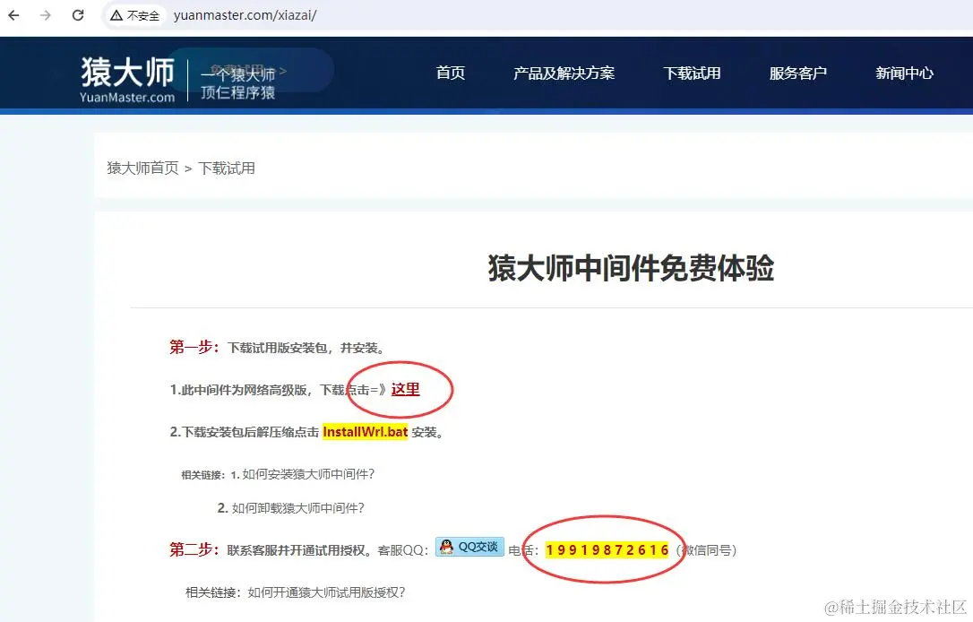Screen dimensions: 973x622
Task: Open the 新闻中心 navigation menu item
Action: (905, 73)
